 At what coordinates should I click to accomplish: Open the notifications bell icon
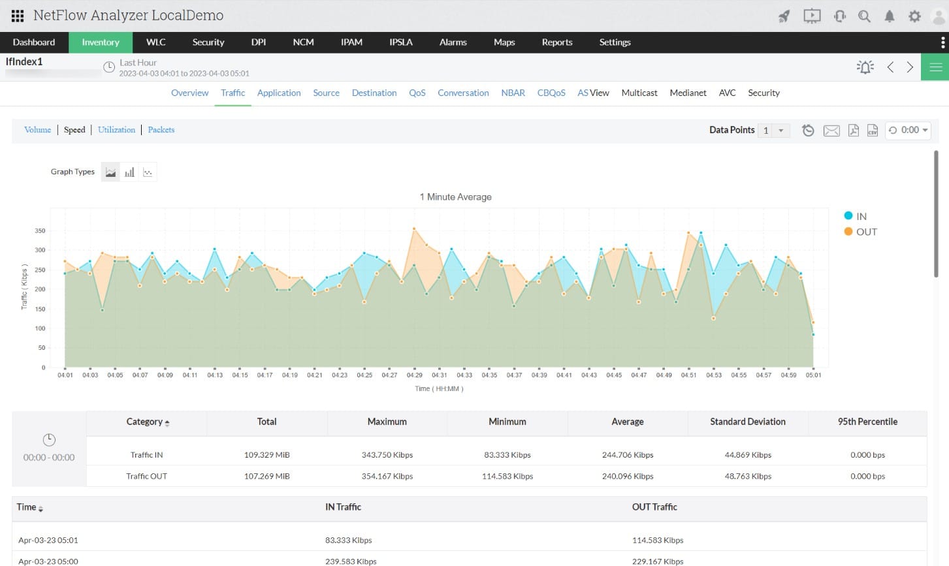tap(890, 16)
